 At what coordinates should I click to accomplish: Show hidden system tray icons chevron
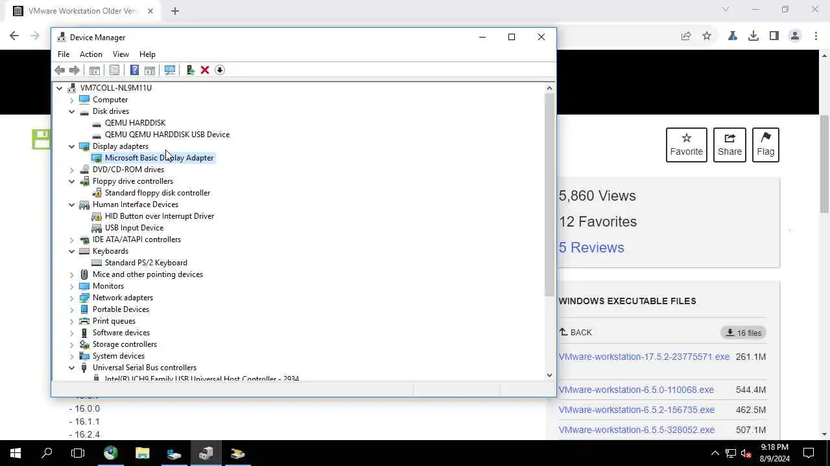coord(715,453)
